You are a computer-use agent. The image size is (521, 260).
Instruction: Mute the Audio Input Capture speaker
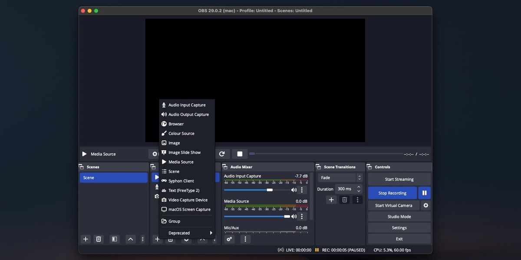click(294, 190)
